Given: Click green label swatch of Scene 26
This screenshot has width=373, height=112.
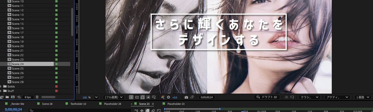Looking at the screenshot, I should point(56,73).
